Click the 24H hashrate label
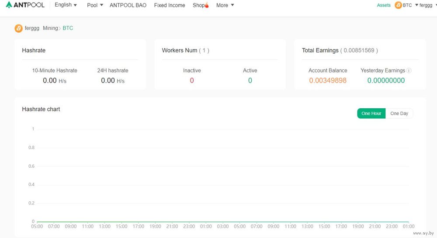This screenshot has width=437, height=238. (x=113, y=70)
